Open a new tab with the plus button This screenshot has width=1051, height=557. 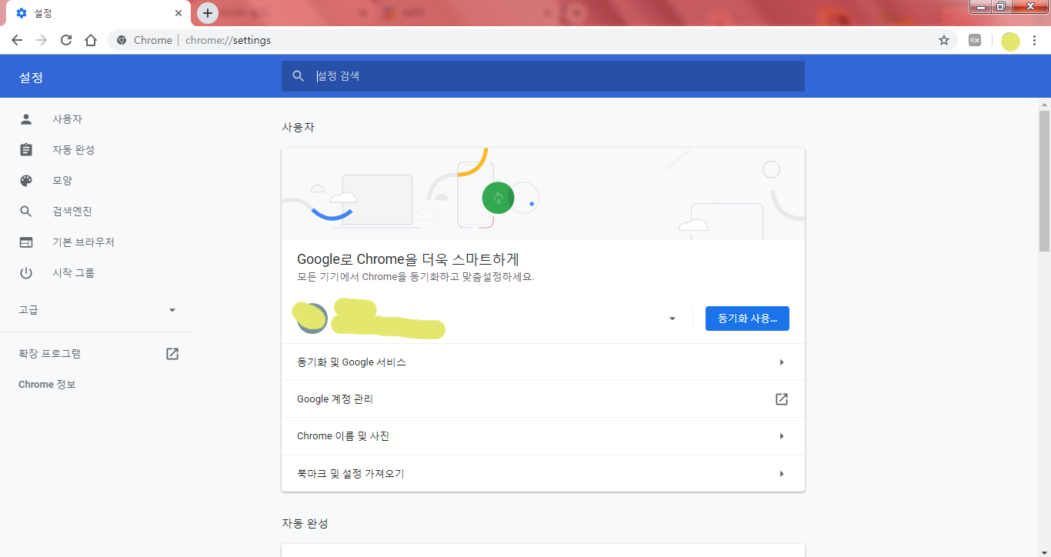pos(208,13)
